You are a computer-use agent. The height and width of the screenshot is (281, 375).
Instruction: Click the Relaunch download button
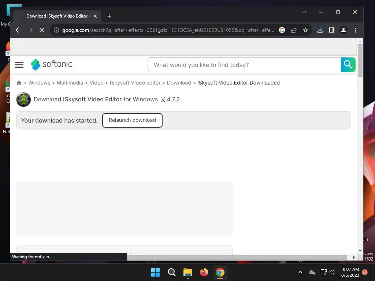click(x=132, y=120)
